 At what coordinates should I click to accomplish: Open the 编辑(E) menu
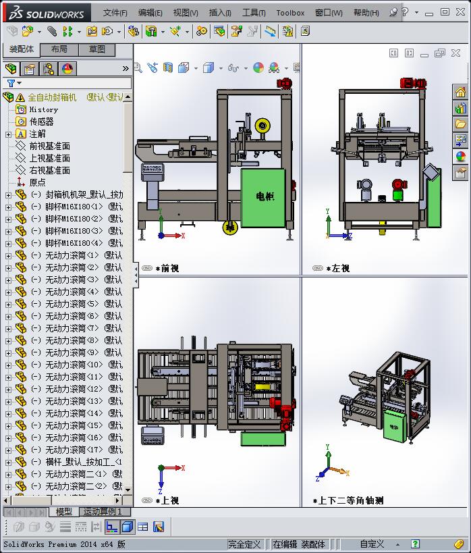click(x=150, y=13)
